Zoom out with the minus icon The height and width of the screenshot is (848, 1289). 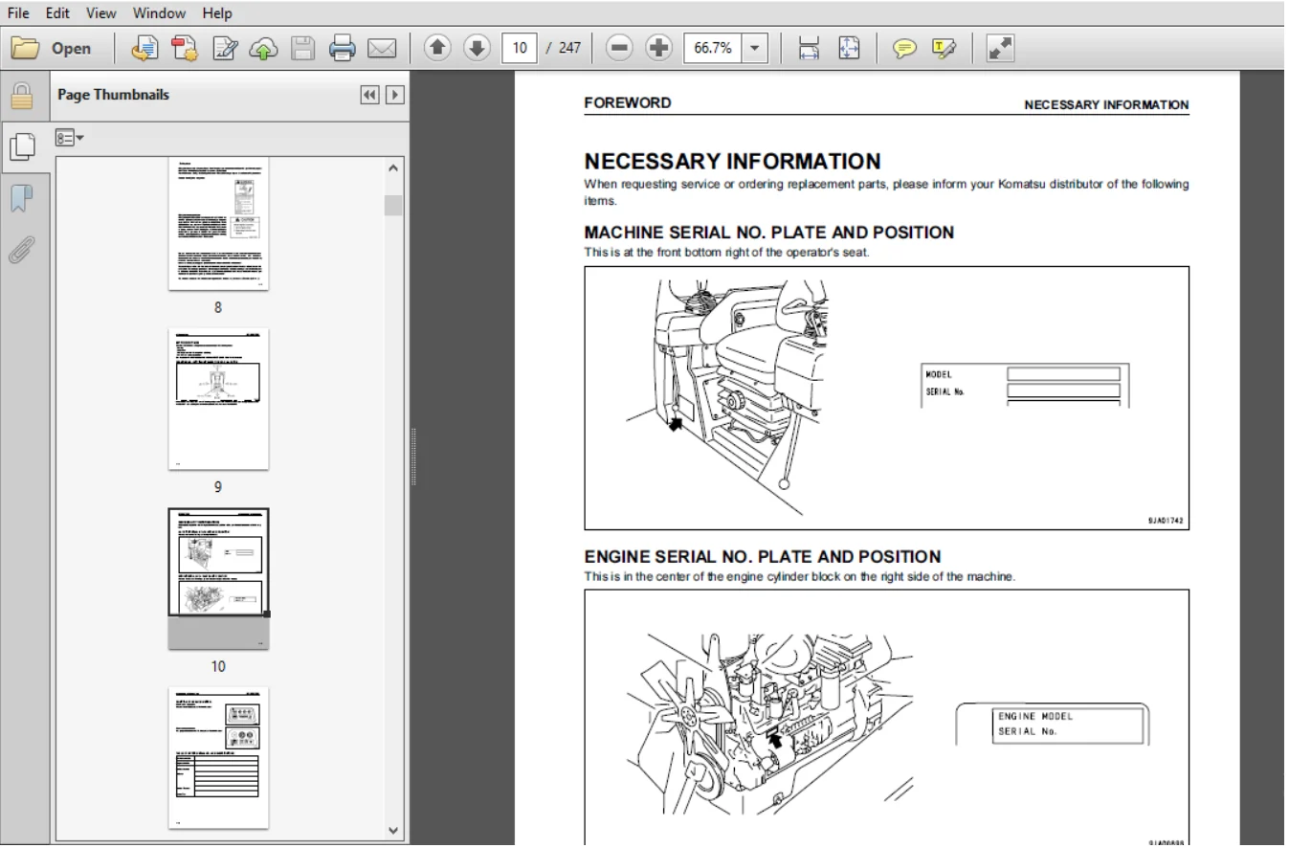620,48
